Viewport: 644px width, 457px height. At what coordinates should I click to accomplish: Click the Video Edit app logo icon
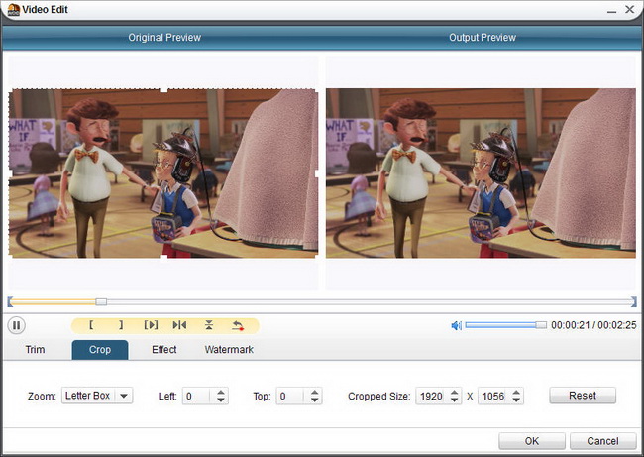[x=13, y=10]
